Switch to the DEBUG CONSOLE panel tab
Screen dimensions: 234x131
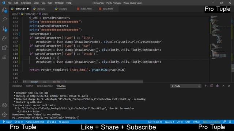[45, 86]
